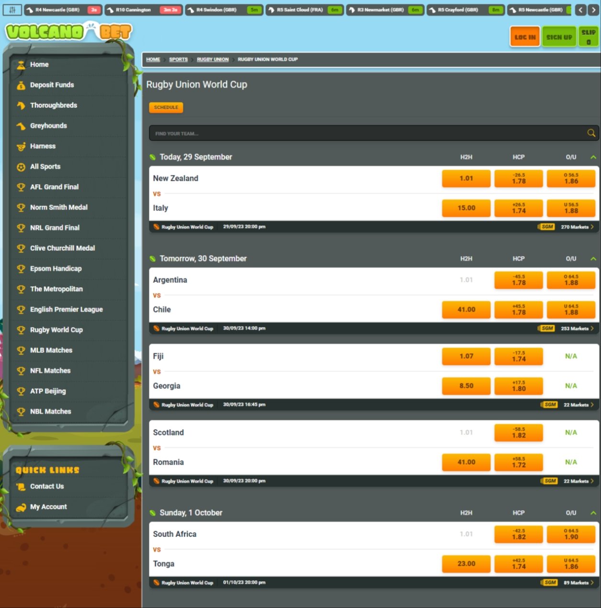Follow the SPORTS breadcrumb link
601x608 pixels.
(x=179, y=59)
